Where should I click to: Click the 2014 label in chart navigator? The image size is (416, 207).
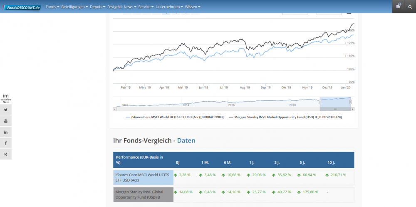tap(186, 105)
